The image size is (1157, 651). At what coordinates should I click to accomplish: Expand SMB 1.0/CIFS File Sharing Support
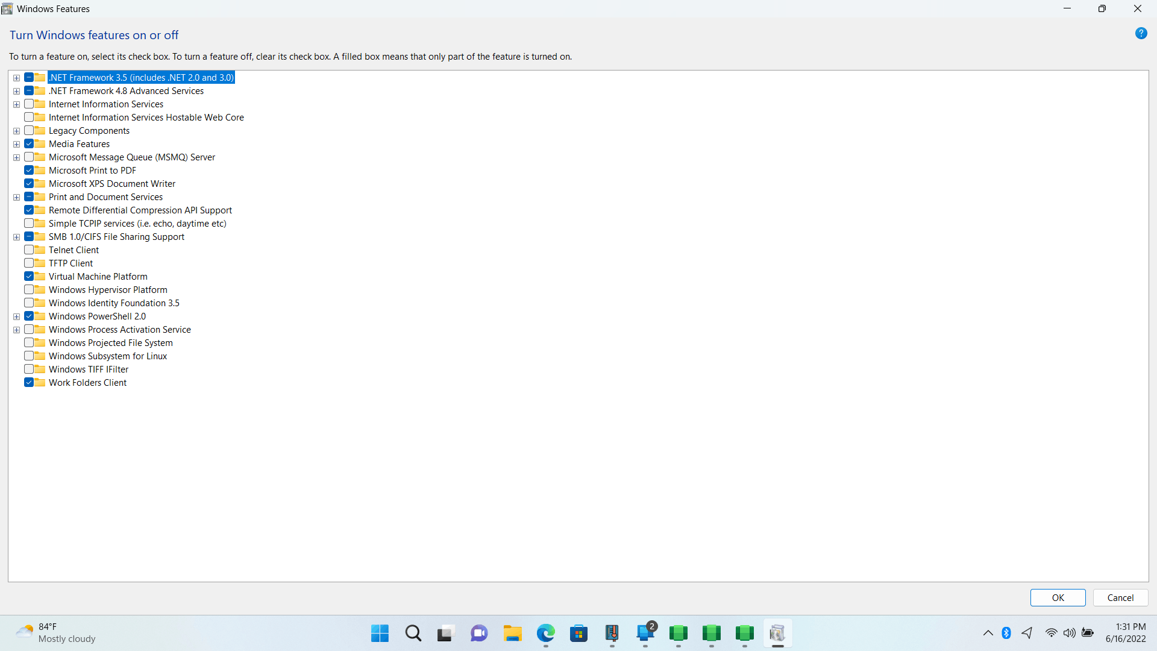click(17, 237)
